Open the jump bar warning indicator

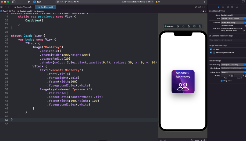[203, 11]
